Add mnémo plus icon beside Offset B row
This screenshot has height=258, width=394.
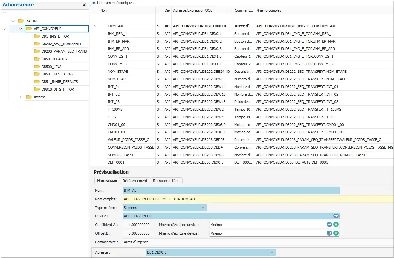(x=336, y=233)
